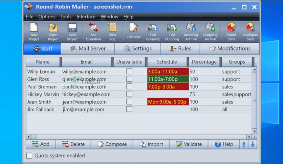Click the sales,support groups cell
Viewport: 283px width, 164px height.
[237, 94]
